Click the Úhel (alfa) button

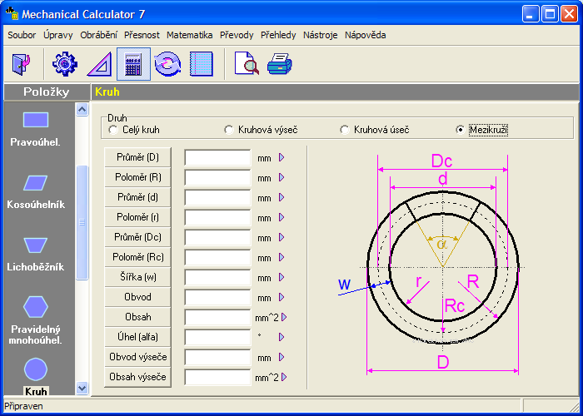point(137,337)
